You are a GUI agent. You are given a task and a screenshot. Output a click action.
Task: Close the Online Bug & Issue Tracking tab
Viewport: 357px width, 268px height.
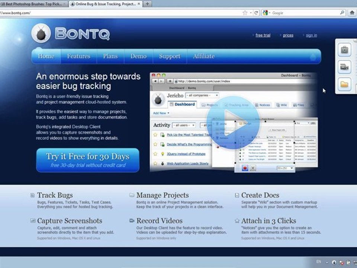point(139,4)
